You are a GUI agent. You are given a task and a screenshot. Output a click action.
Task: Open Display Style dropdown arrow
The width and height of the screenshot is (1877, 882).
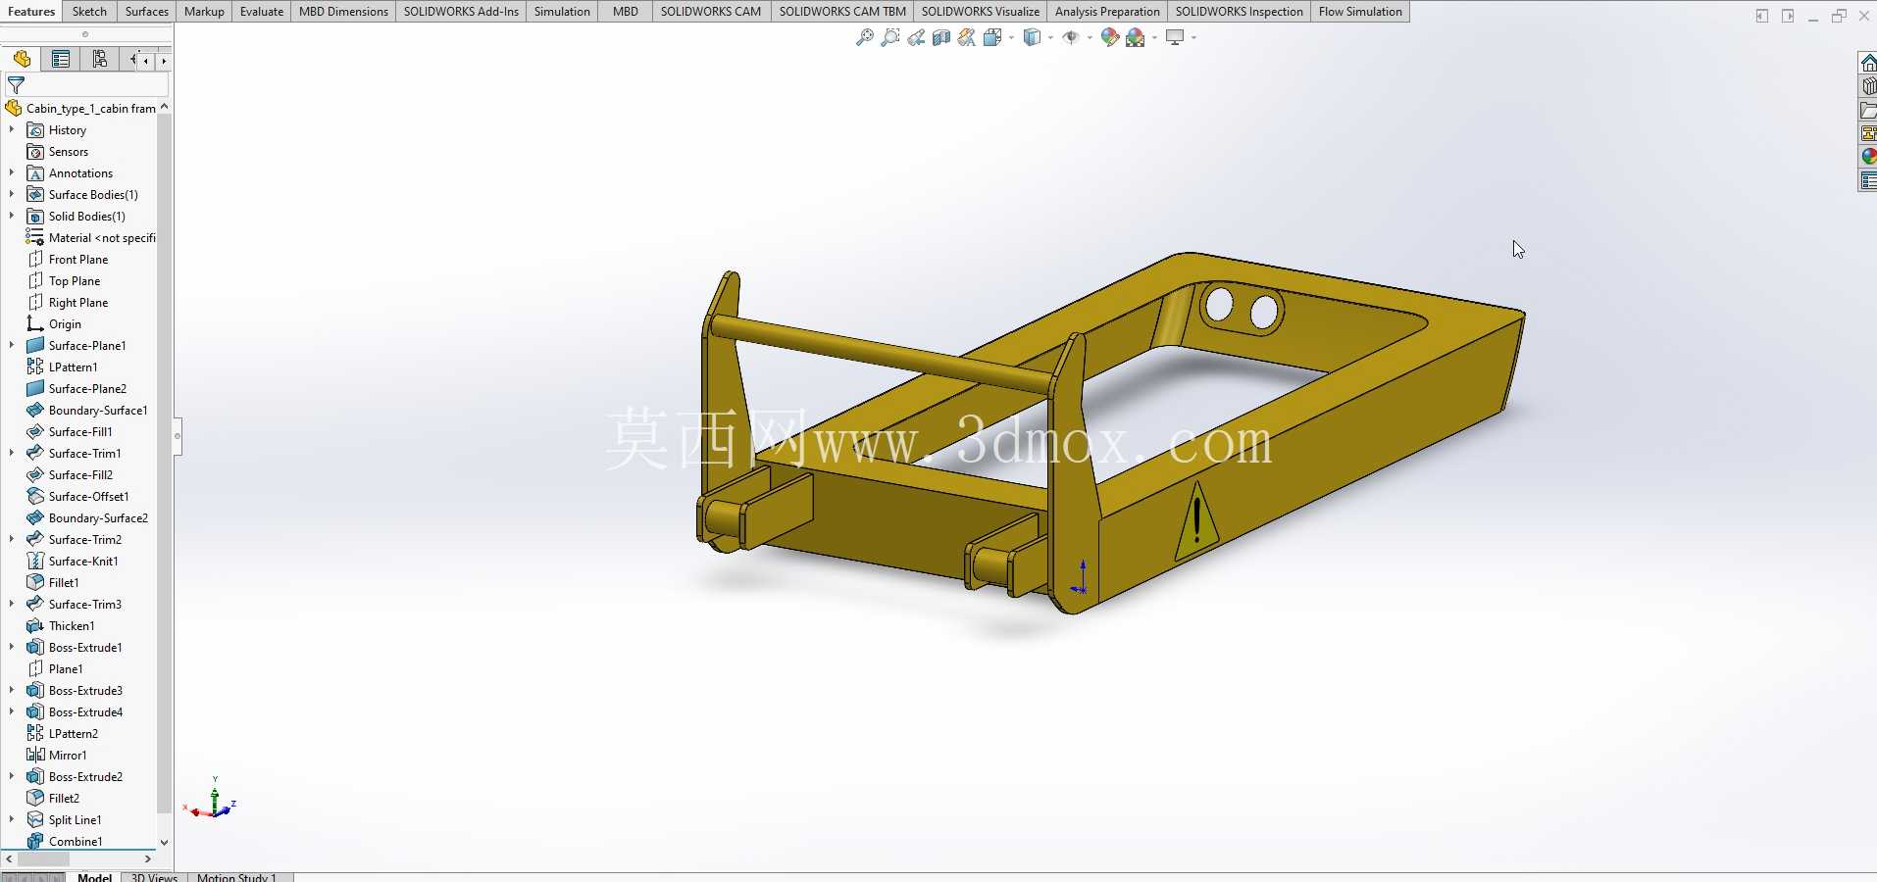(1050, 37)
